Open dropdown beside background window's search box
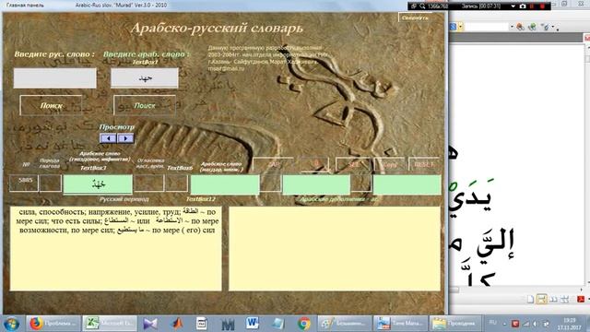590x332 pixels. click(x=512, y=27)
